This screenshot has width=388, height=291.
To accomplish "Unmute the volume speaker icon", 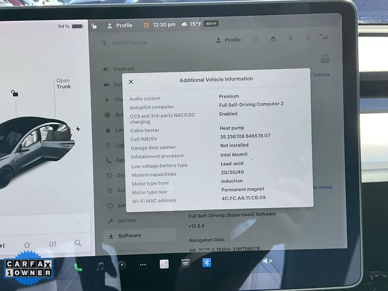I will pyautogui.click(x=268, y=261).
